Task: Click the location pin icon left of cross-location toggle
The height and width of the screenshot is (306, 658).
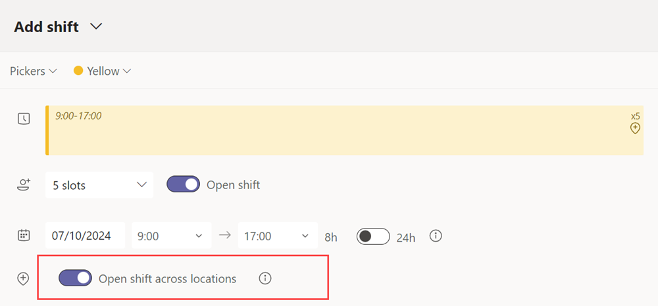Action: click(24, 278)
